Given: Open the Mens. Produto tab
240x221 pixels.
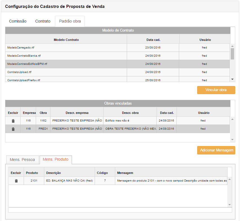Looking at the screenshot, I should [55, 160].
